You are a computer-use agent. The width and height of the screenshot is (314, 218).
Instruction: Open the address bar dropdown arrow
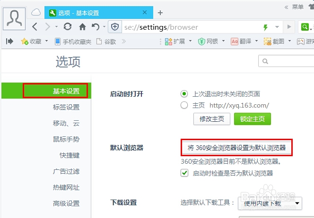(277, 27)
